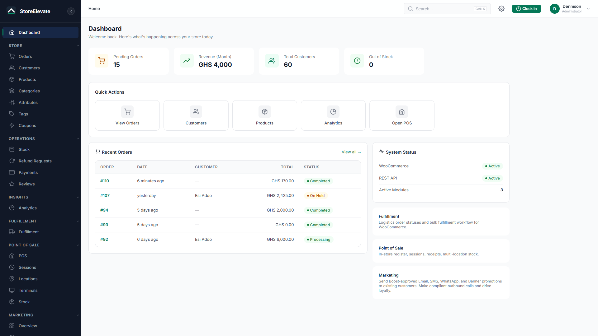Open the Analytics quick action card
Screen dimensions: 598x336
click(x=333, y=115)
